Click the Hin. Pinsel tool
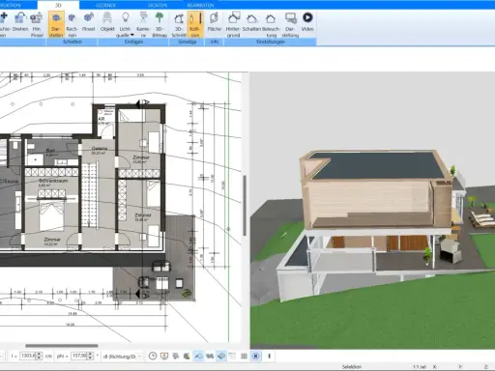 pos(37,24)
